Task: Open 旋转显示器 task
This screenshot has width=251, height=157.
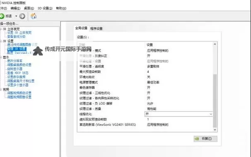Action: tap(15, 69)
